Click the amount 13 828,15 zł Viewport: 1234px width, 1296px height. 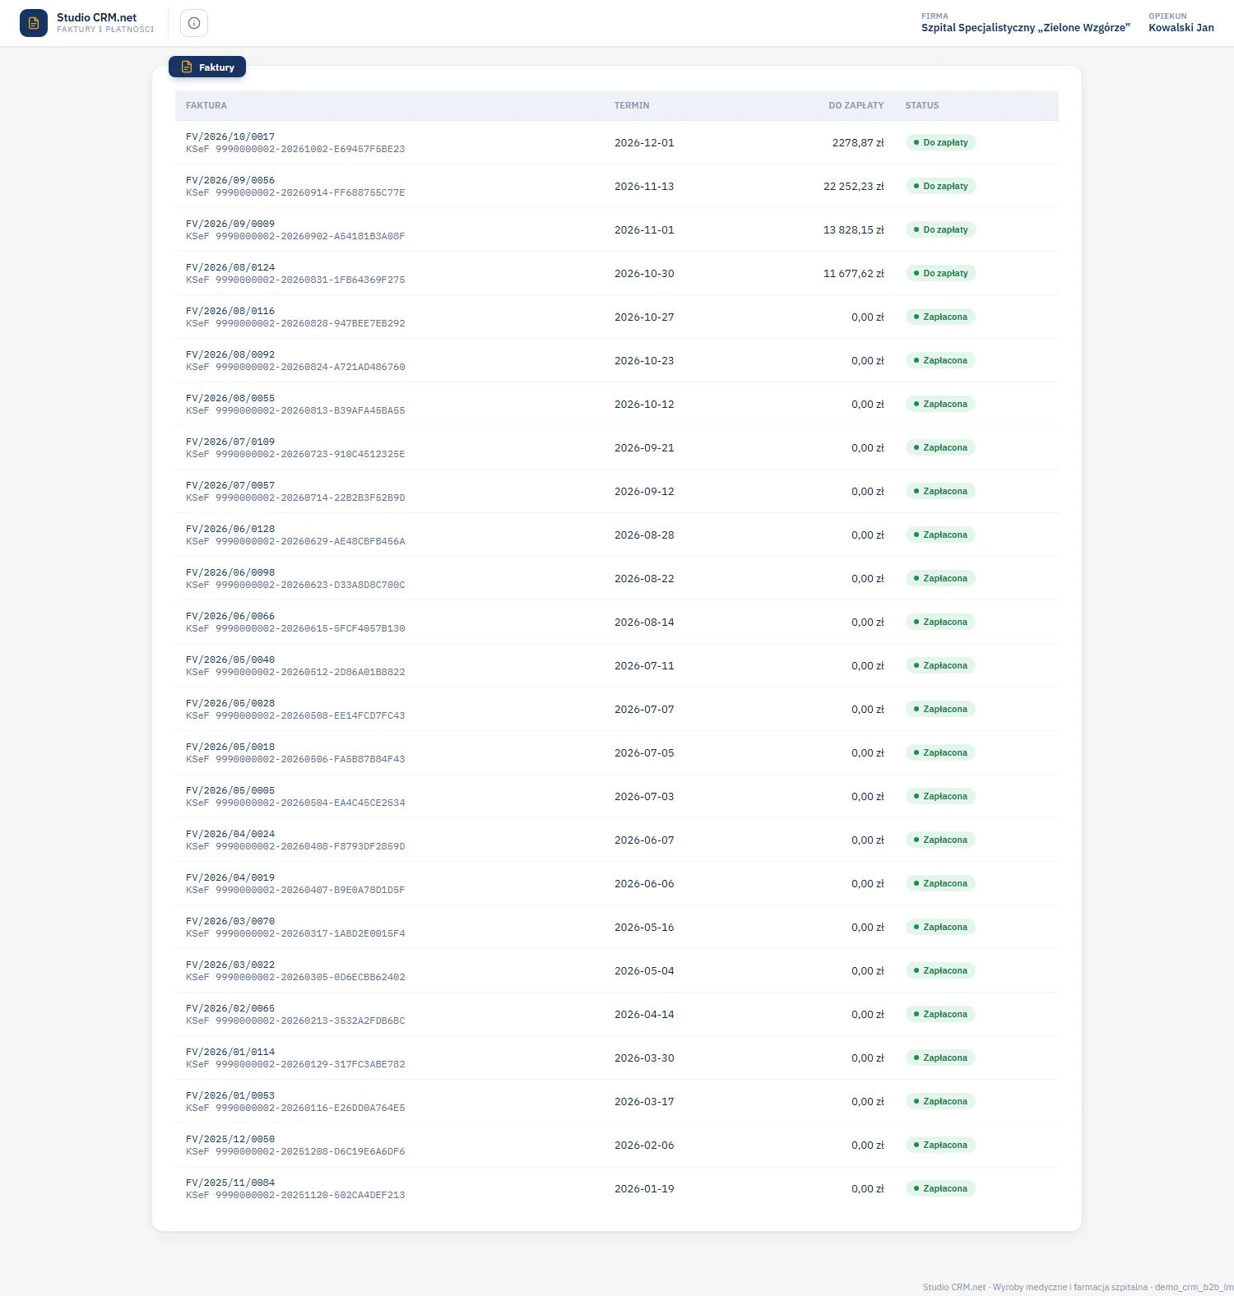(854, 229)
